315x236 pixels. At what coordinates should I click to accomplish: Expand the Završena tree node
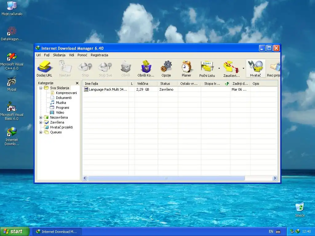(x=41, y=122)
